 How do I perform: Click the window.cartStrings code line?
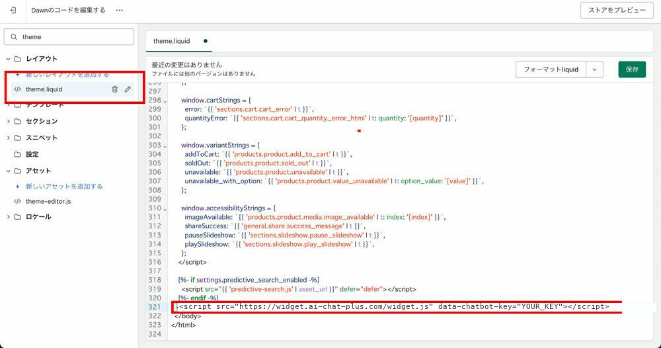pyautogui.click(x=216, y=100)
